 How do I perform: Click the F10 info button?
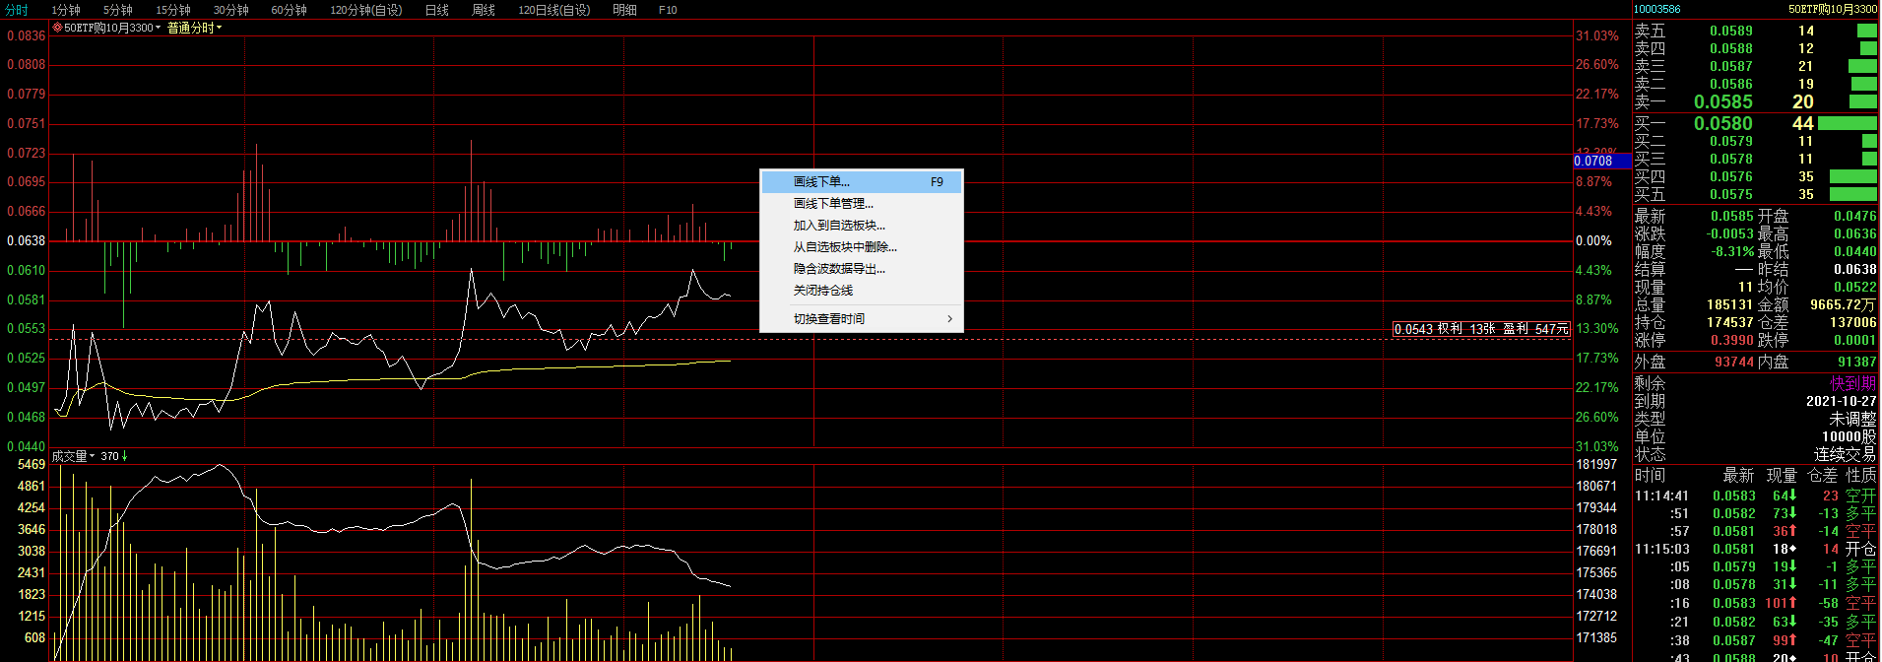(x=668, y=10)
